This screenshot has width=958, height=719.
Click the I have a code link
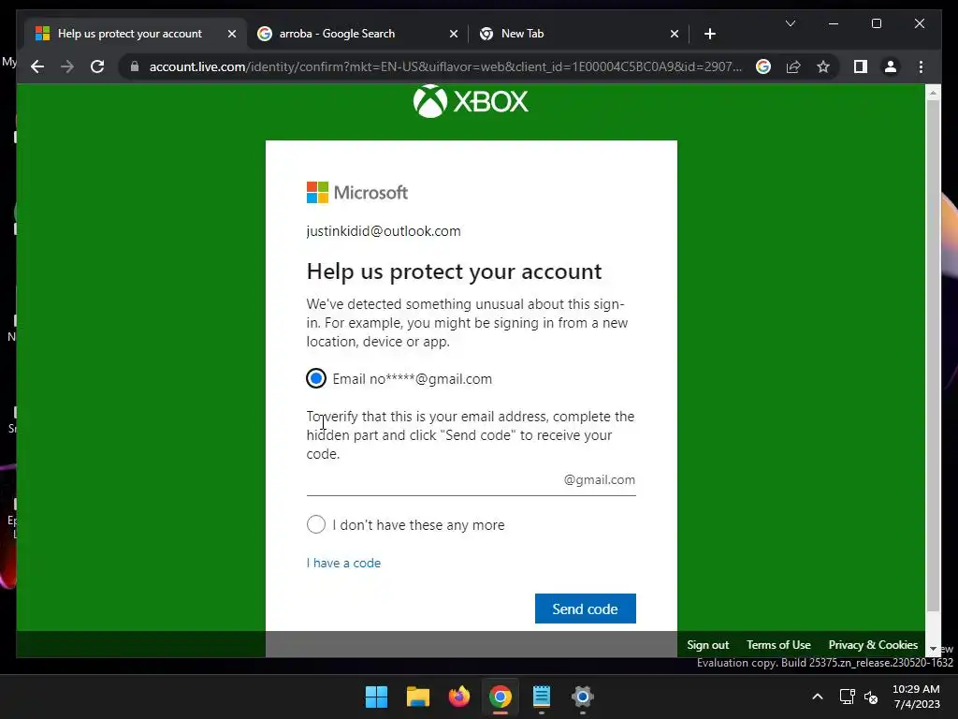[x=343, y=563]
